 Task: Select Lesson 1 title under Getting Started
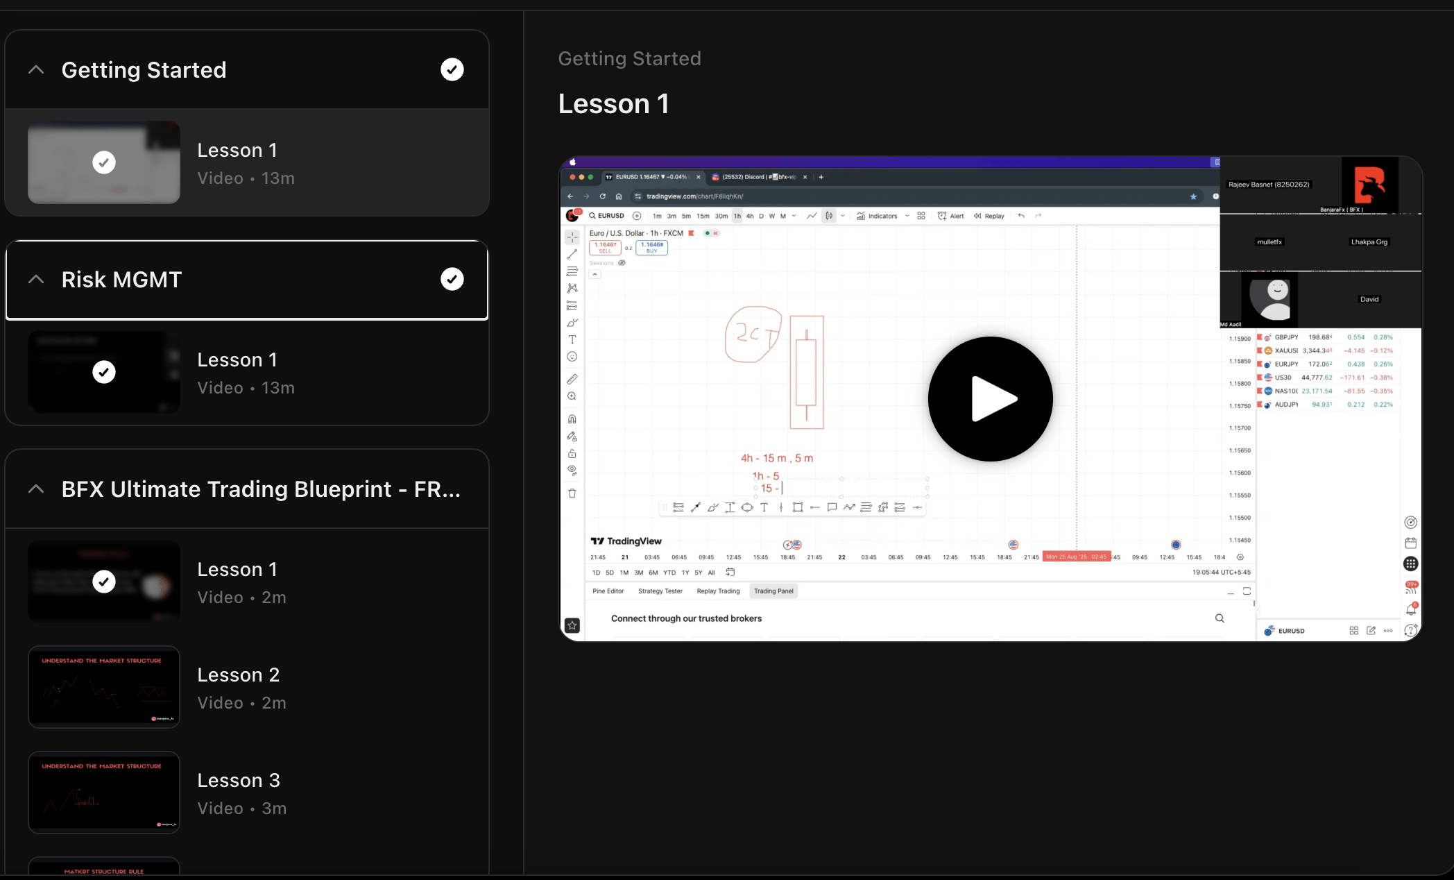(x=237, y=150)
